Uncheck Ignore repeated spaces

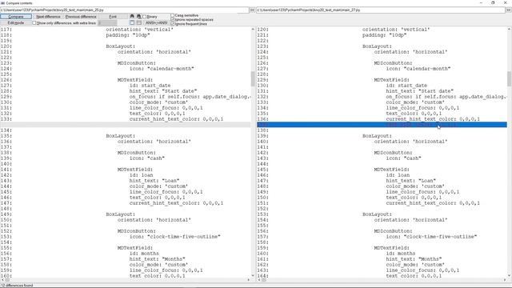(173, 19)
